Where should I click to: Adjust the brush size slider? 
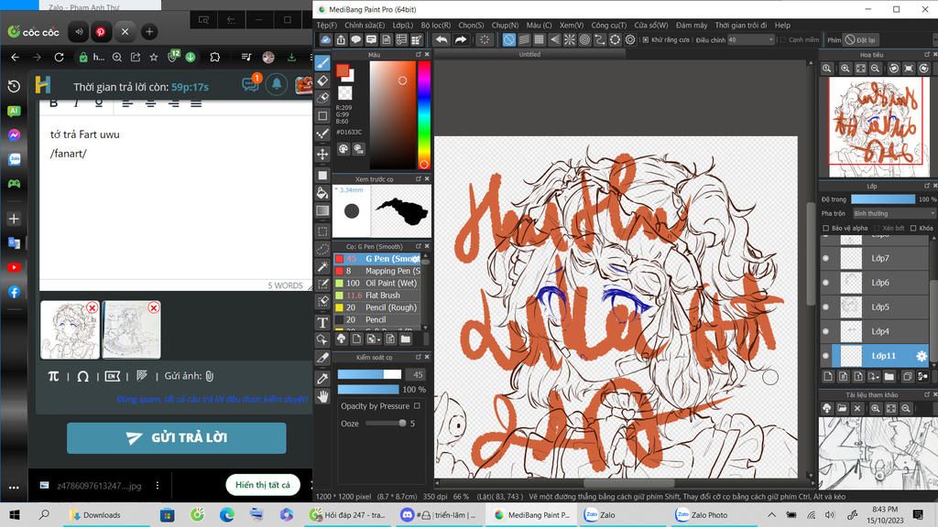pyautogui.click(x=370, y=374)
